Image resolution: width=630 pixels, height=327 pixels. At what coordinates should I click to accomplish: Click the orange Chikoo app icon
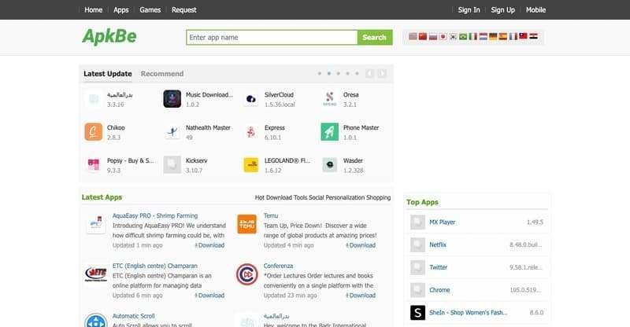click(93, 132)
